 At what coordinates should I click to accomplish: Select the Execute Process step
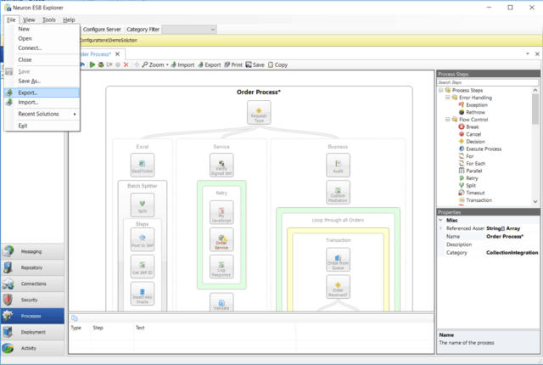[480, 149]
